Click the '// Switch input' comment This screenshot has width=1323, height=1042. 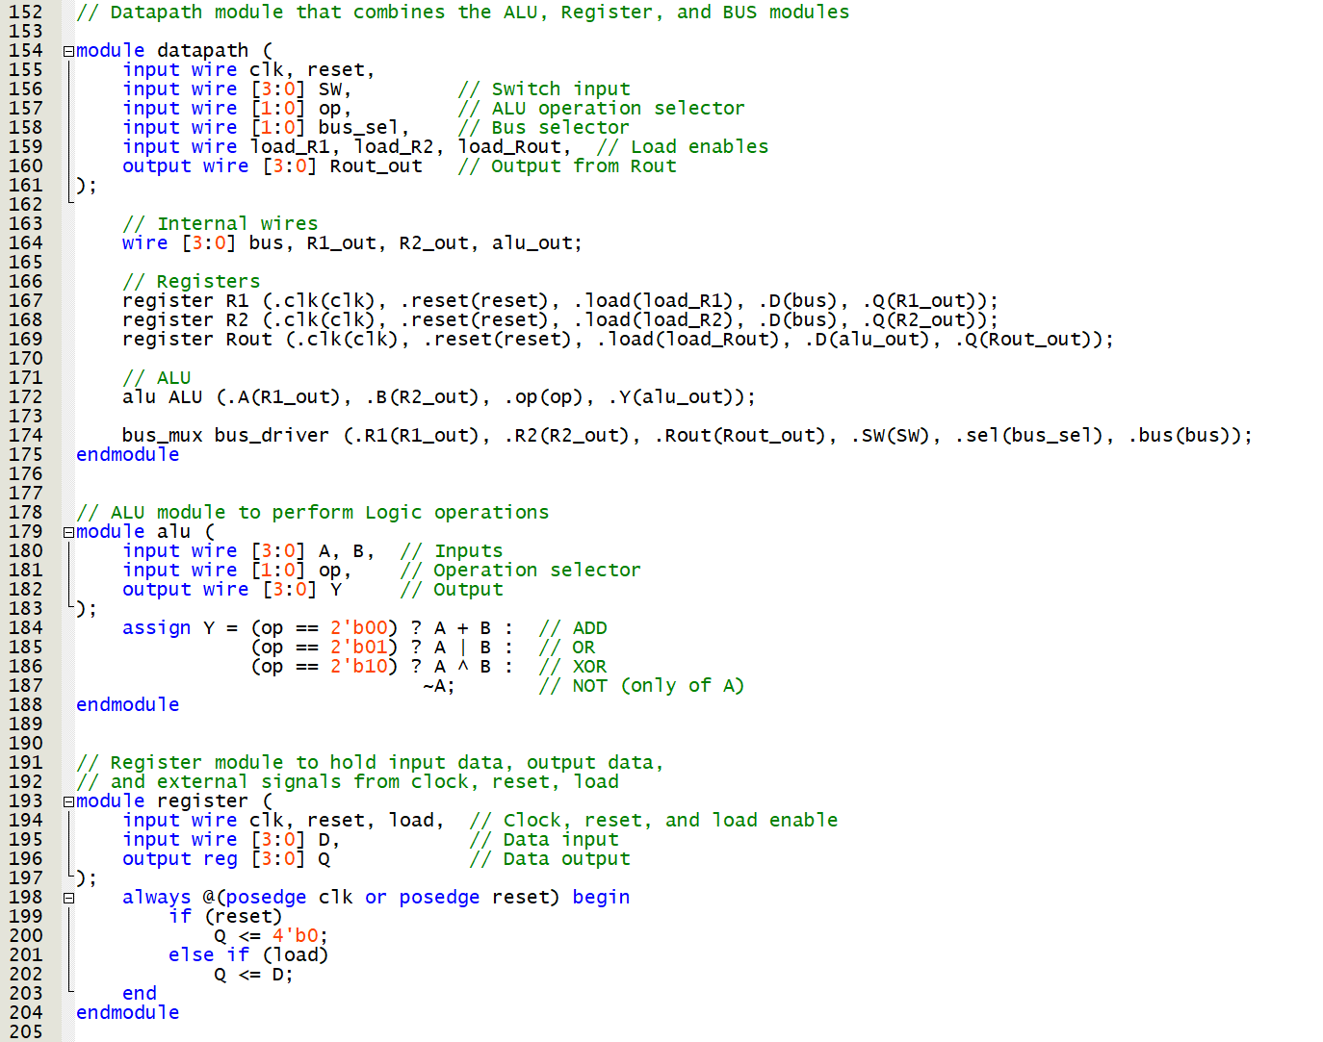click(x=544, y=89)
